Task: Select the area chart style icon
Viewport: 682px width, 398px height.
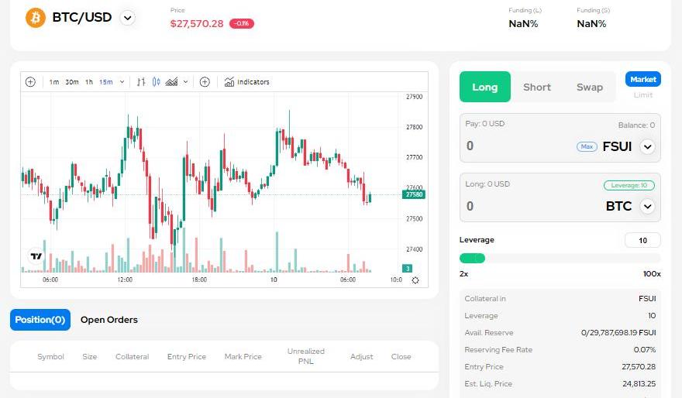Action: coord(171,82)
